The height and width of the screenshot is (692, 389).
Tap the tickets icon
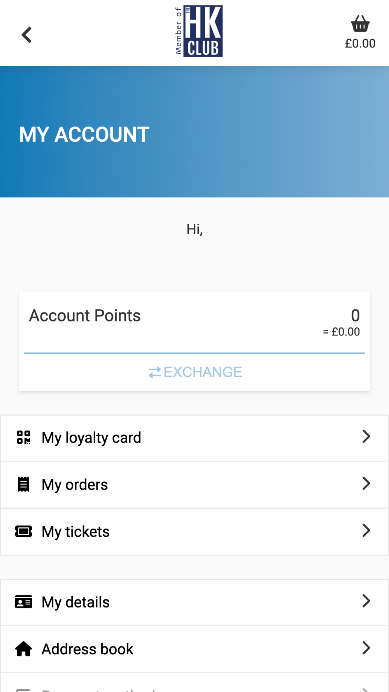23,531
